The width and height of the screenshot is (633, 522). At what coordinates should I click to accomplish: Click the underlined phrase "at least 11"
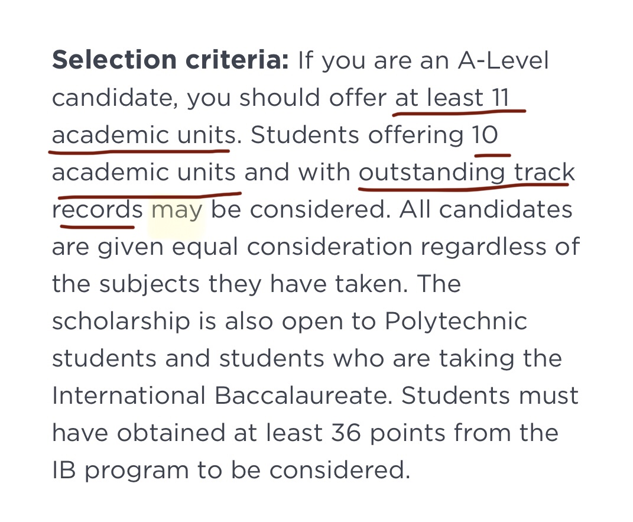pyautogui.click(x=452, y=98)
